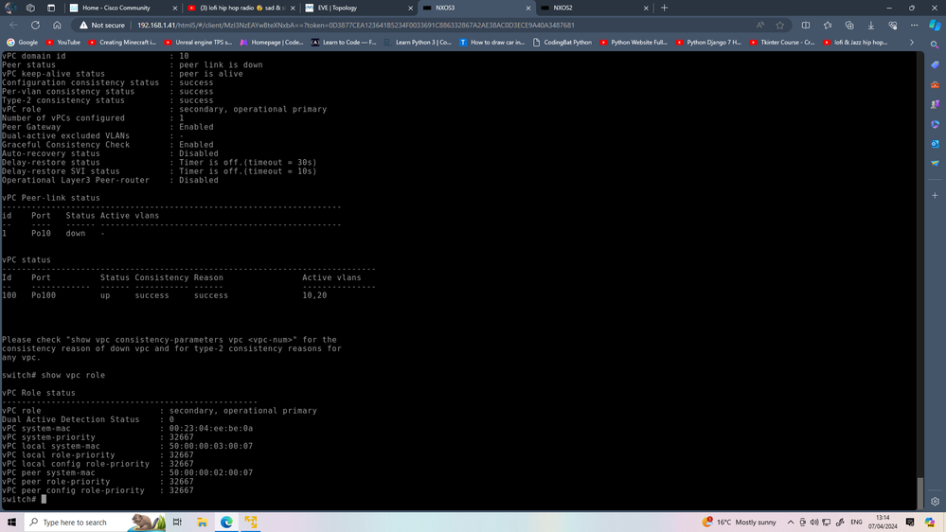Switch to lofi hip hop radio tab

point(241,8)
